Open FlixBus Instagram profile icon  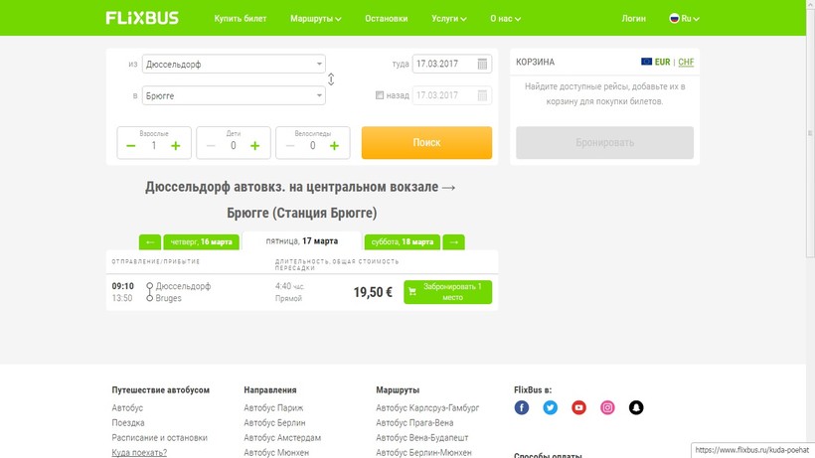pyautogui.click(x=607, y=407)
